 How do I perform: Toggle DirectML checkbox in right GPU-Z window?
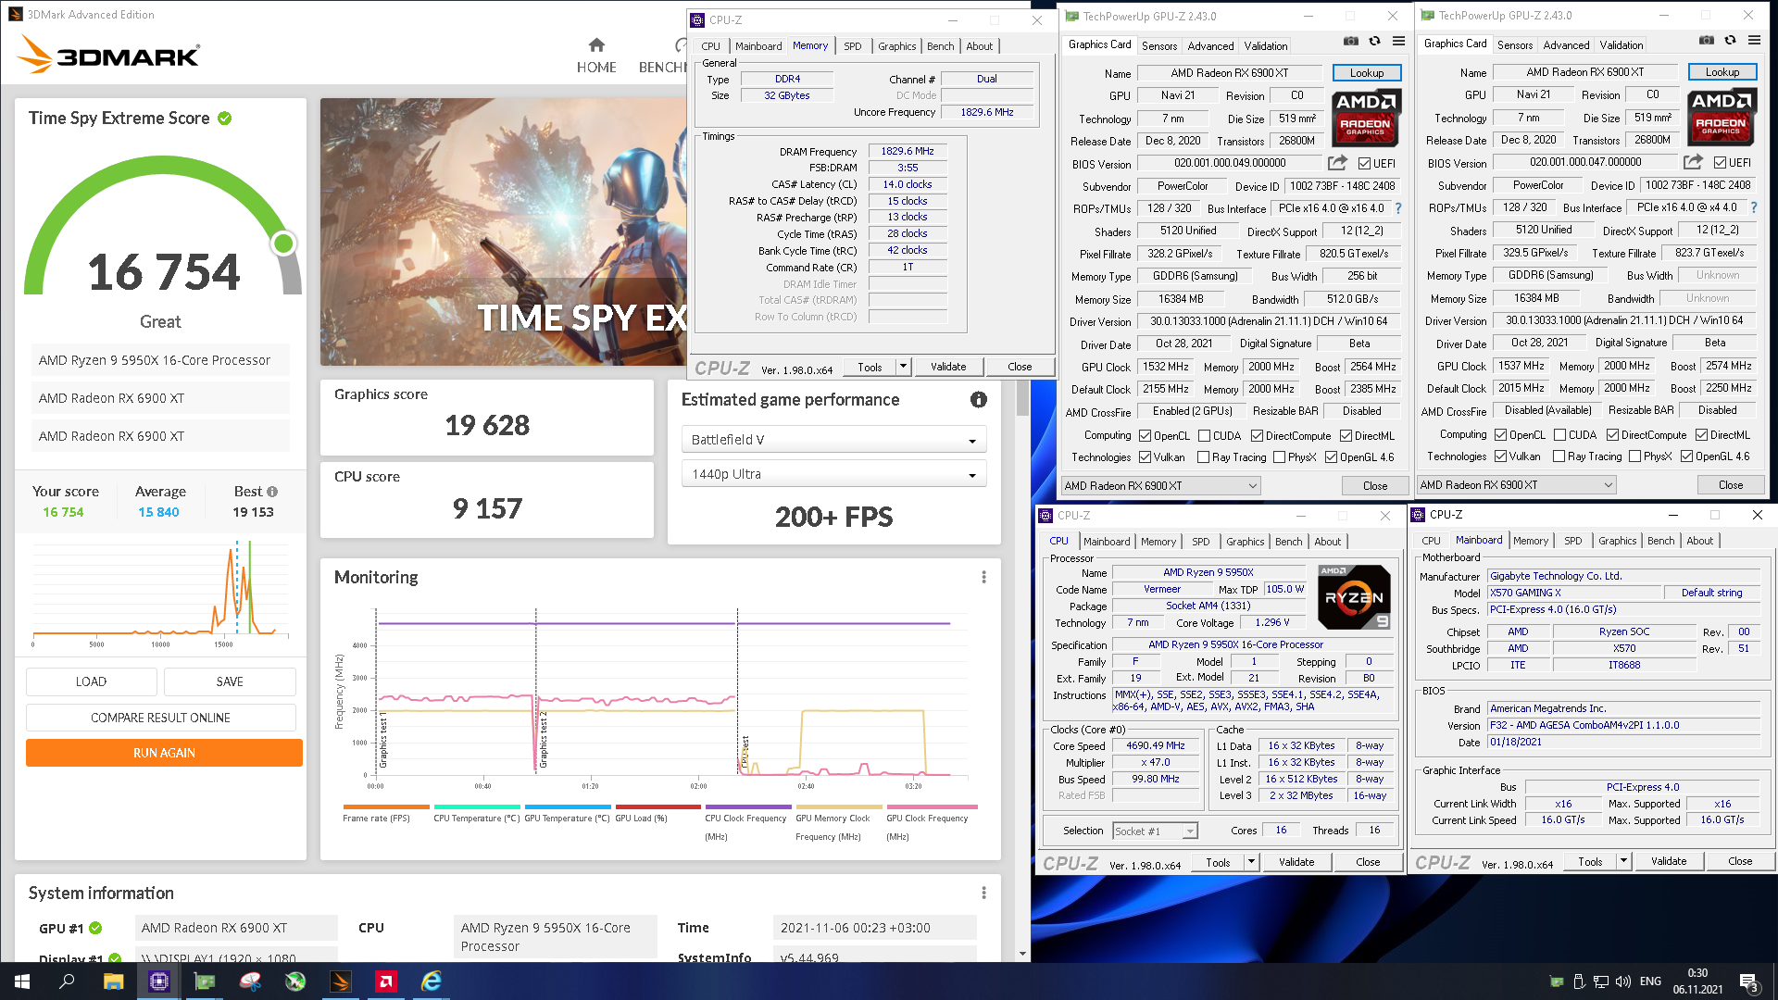coord(1701,435)
